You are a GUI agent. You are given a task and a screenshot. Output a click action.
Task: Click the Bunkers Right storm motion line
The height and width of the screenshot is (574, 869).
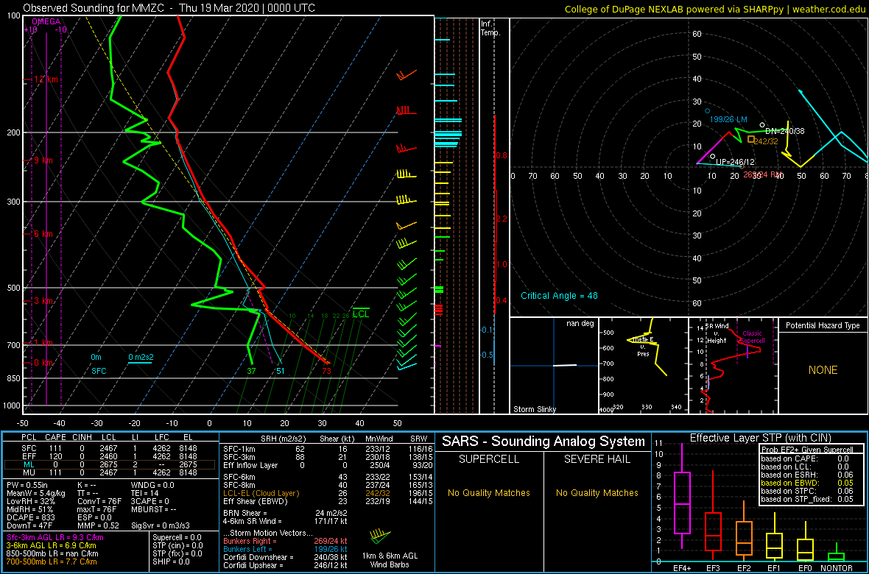point(285,541)
